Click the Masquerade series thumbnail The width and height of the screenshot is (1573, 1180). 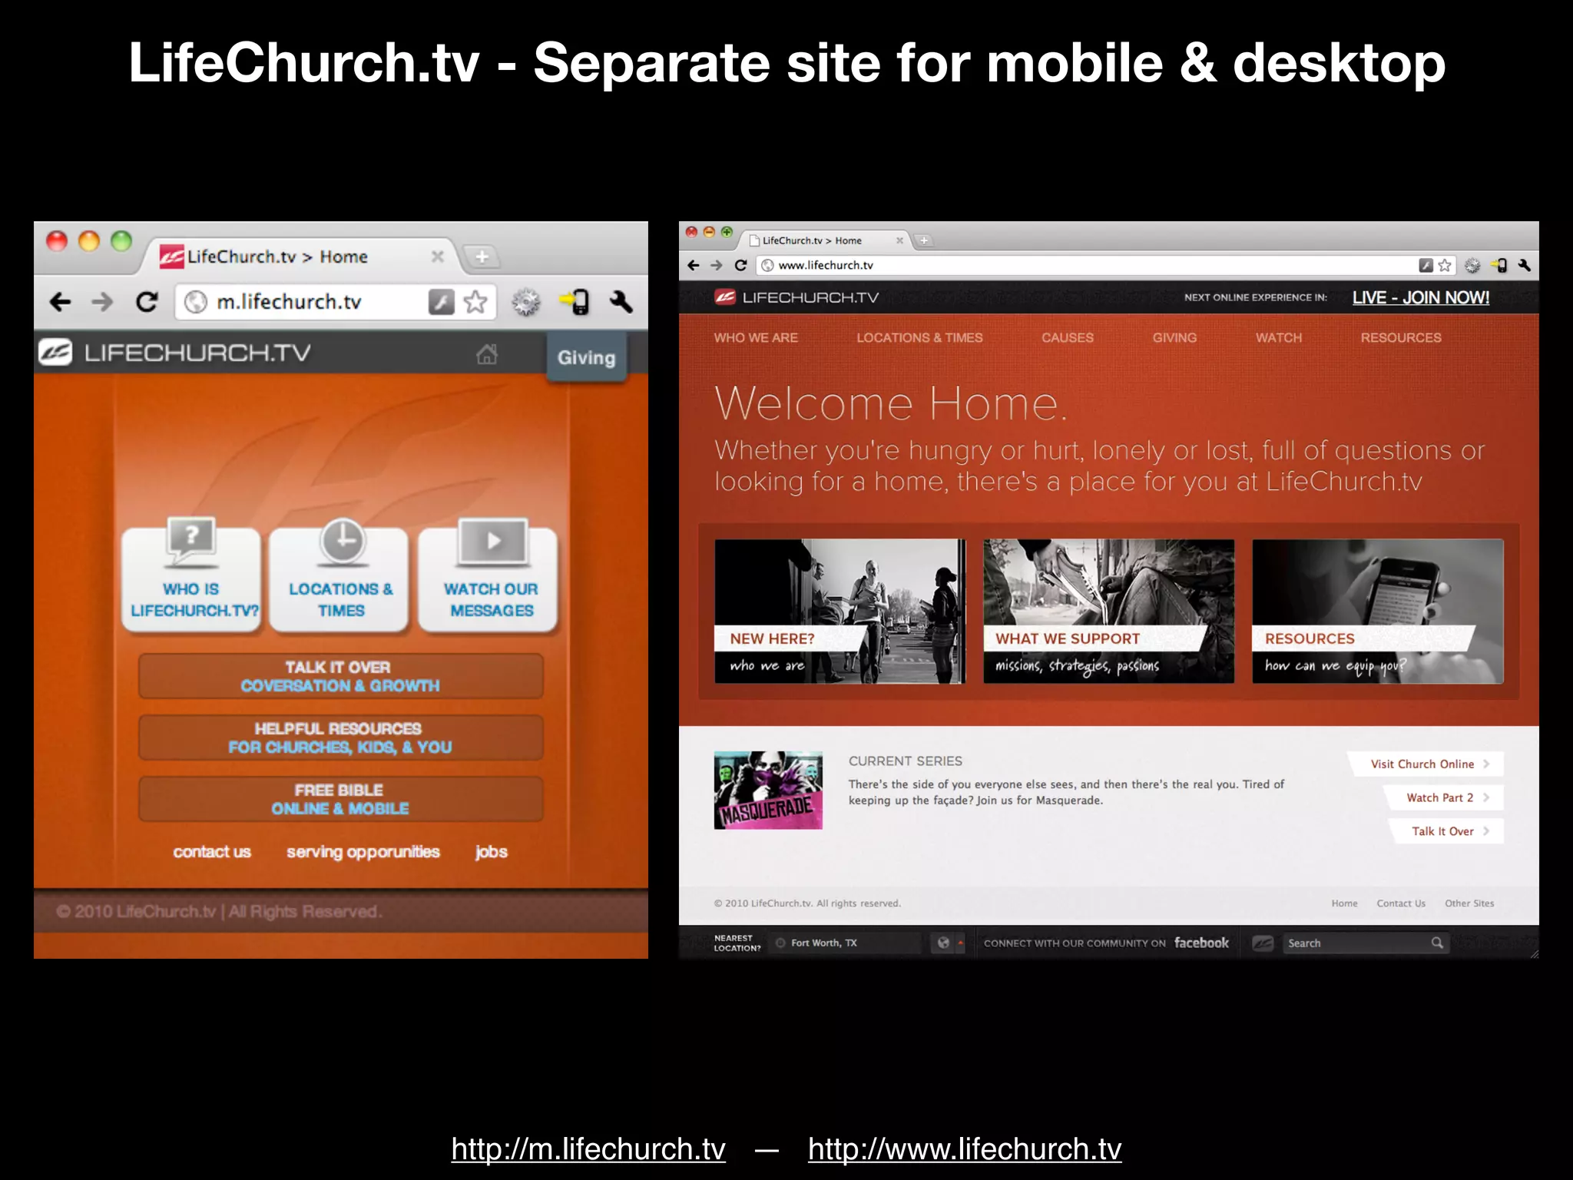coord(768,790)
